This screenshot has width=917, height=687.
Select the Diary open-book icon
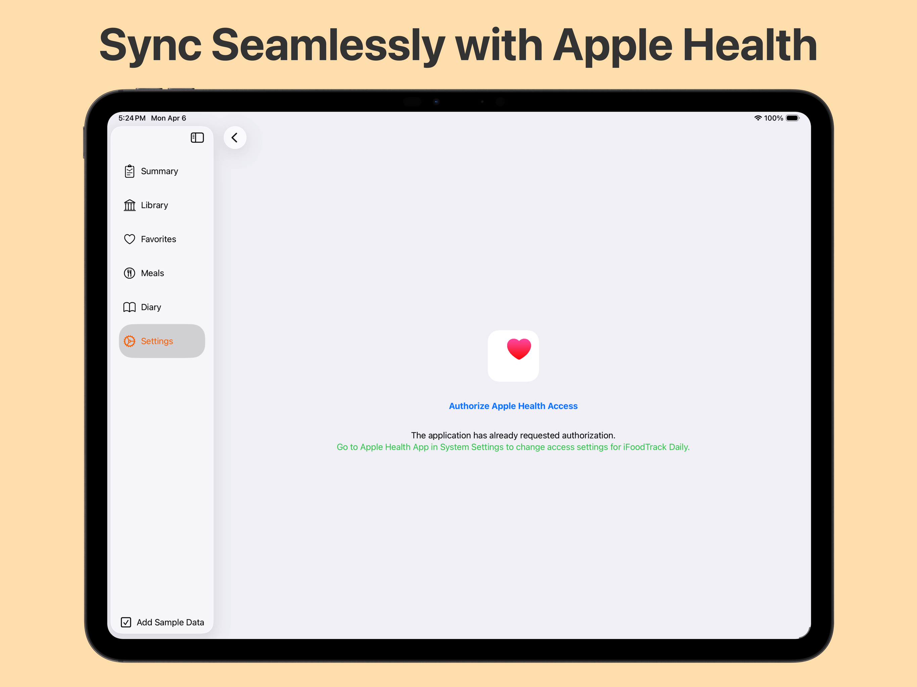[x=129, y=307]
